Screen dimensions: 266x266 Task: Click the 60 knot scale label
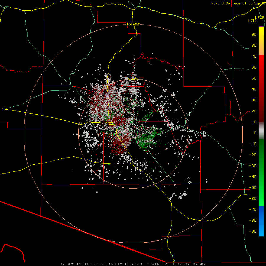point(254,67)
